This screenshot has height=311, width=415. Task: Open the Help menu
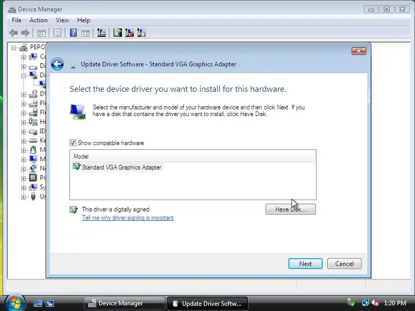(84, 20)
